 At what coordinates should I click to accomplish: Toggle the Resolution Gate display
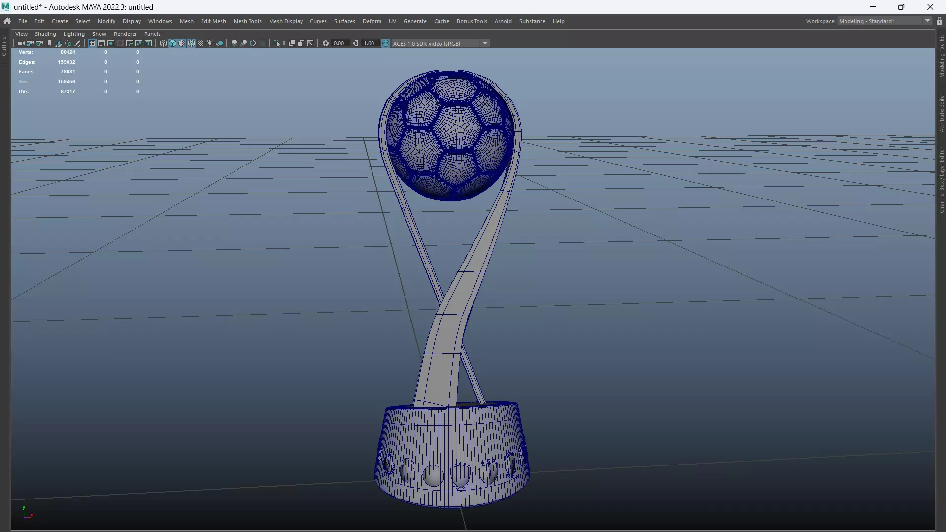(x=111, y=43)
